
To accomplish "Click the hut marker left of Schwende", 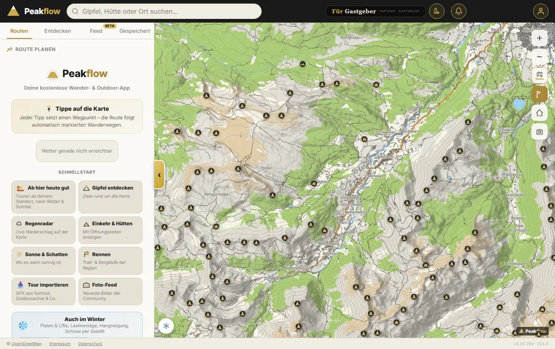I will (x=364, y=139).
